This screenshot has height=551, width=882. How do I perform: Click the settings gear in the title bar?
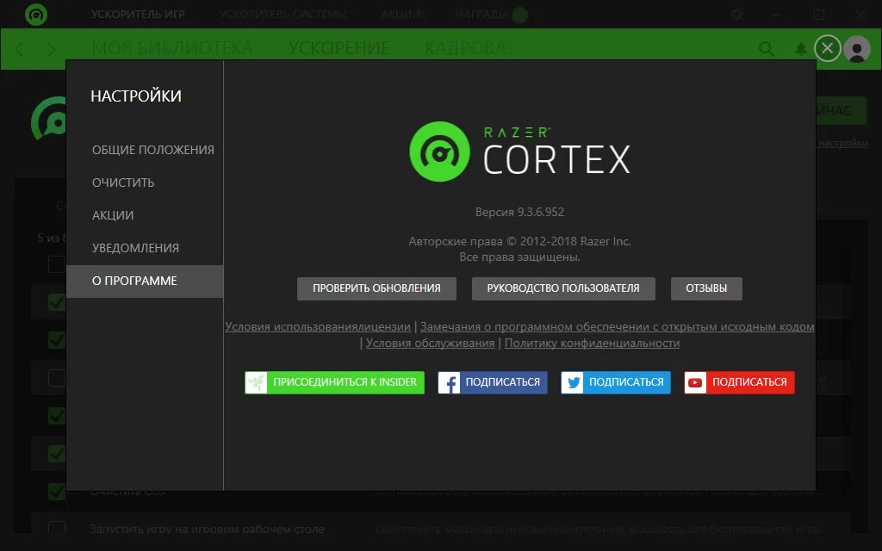[736, 15]
